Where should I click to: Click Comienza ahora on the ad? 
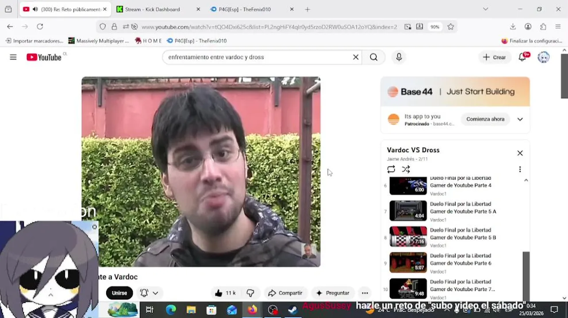click(485, 119)
